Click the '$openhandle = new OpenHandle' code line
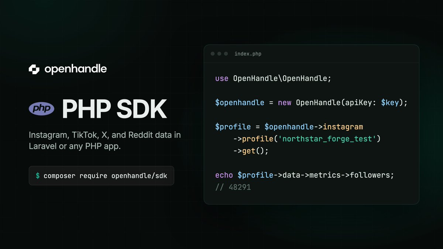The image size is (443, 249). [x=311, y=103]
